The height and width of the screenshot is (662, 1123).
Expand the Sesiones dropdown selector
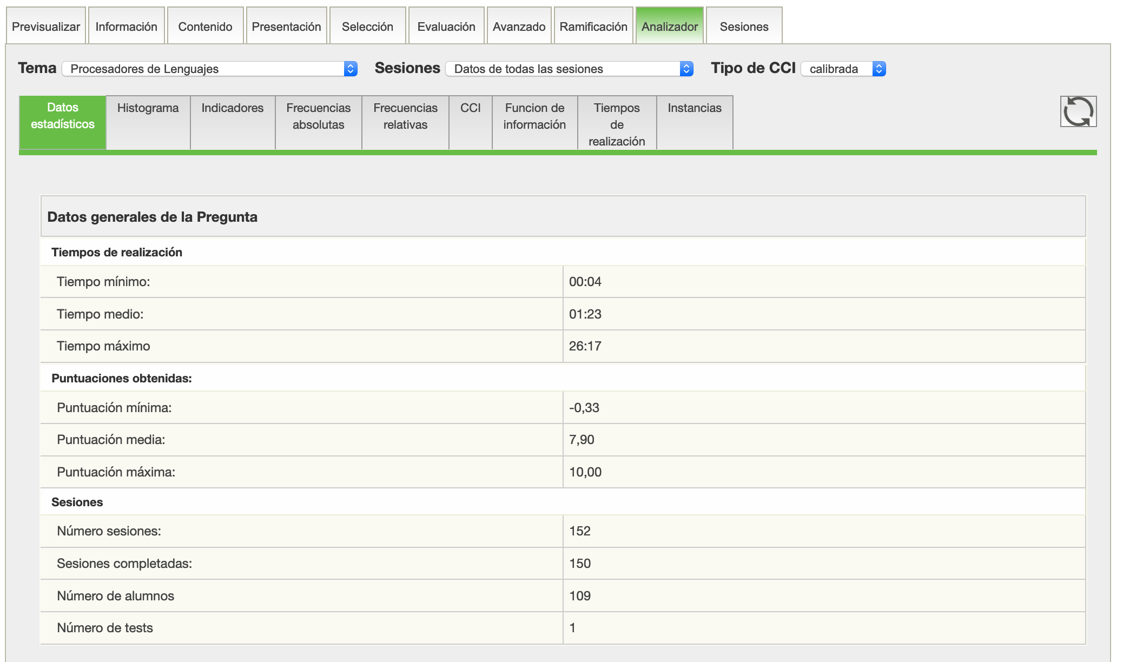(x=569, y=69)
